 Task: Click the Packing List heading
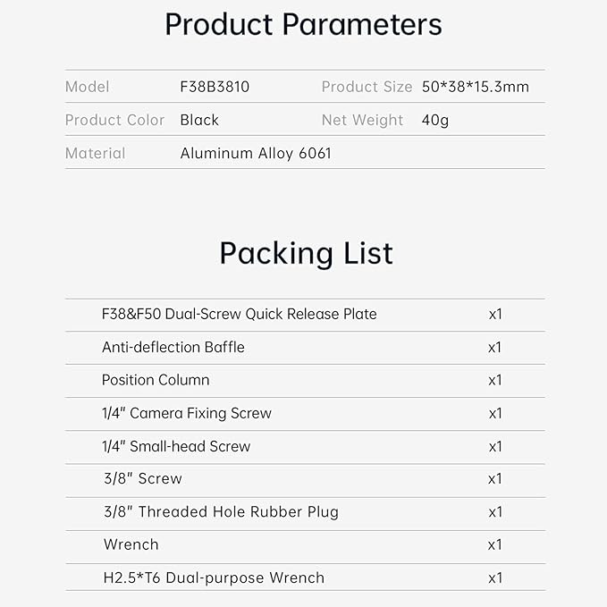coord(306,253)
